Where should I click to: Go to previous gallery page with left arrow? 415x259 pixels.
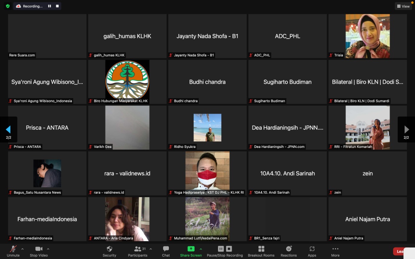click(8, 129)
